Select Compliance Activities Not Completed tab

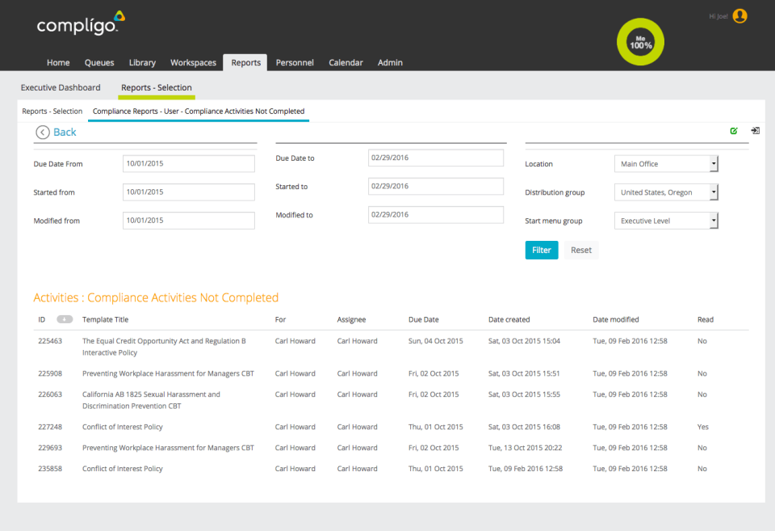coord(199,112)
